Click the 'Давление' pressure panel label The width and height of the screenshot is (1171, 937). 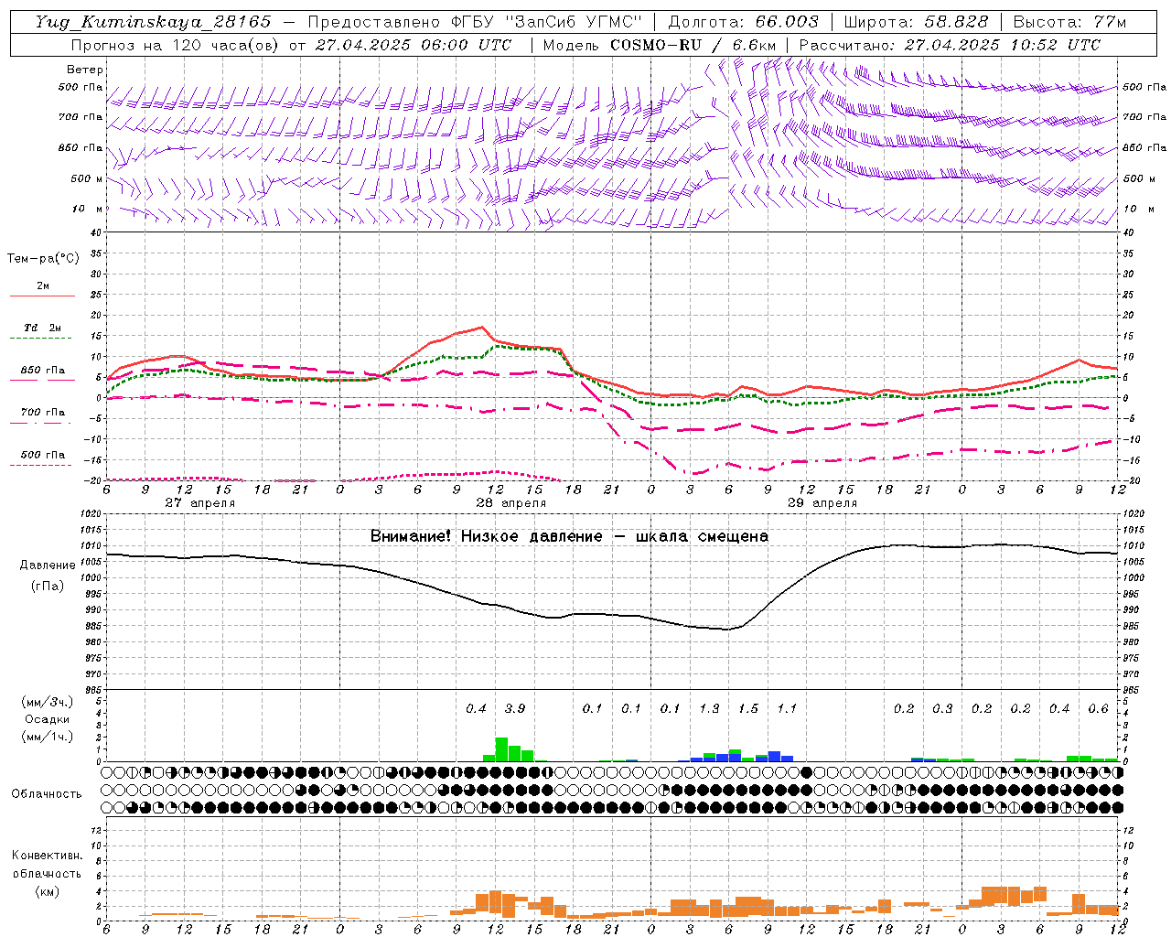(x=48, y=565)
